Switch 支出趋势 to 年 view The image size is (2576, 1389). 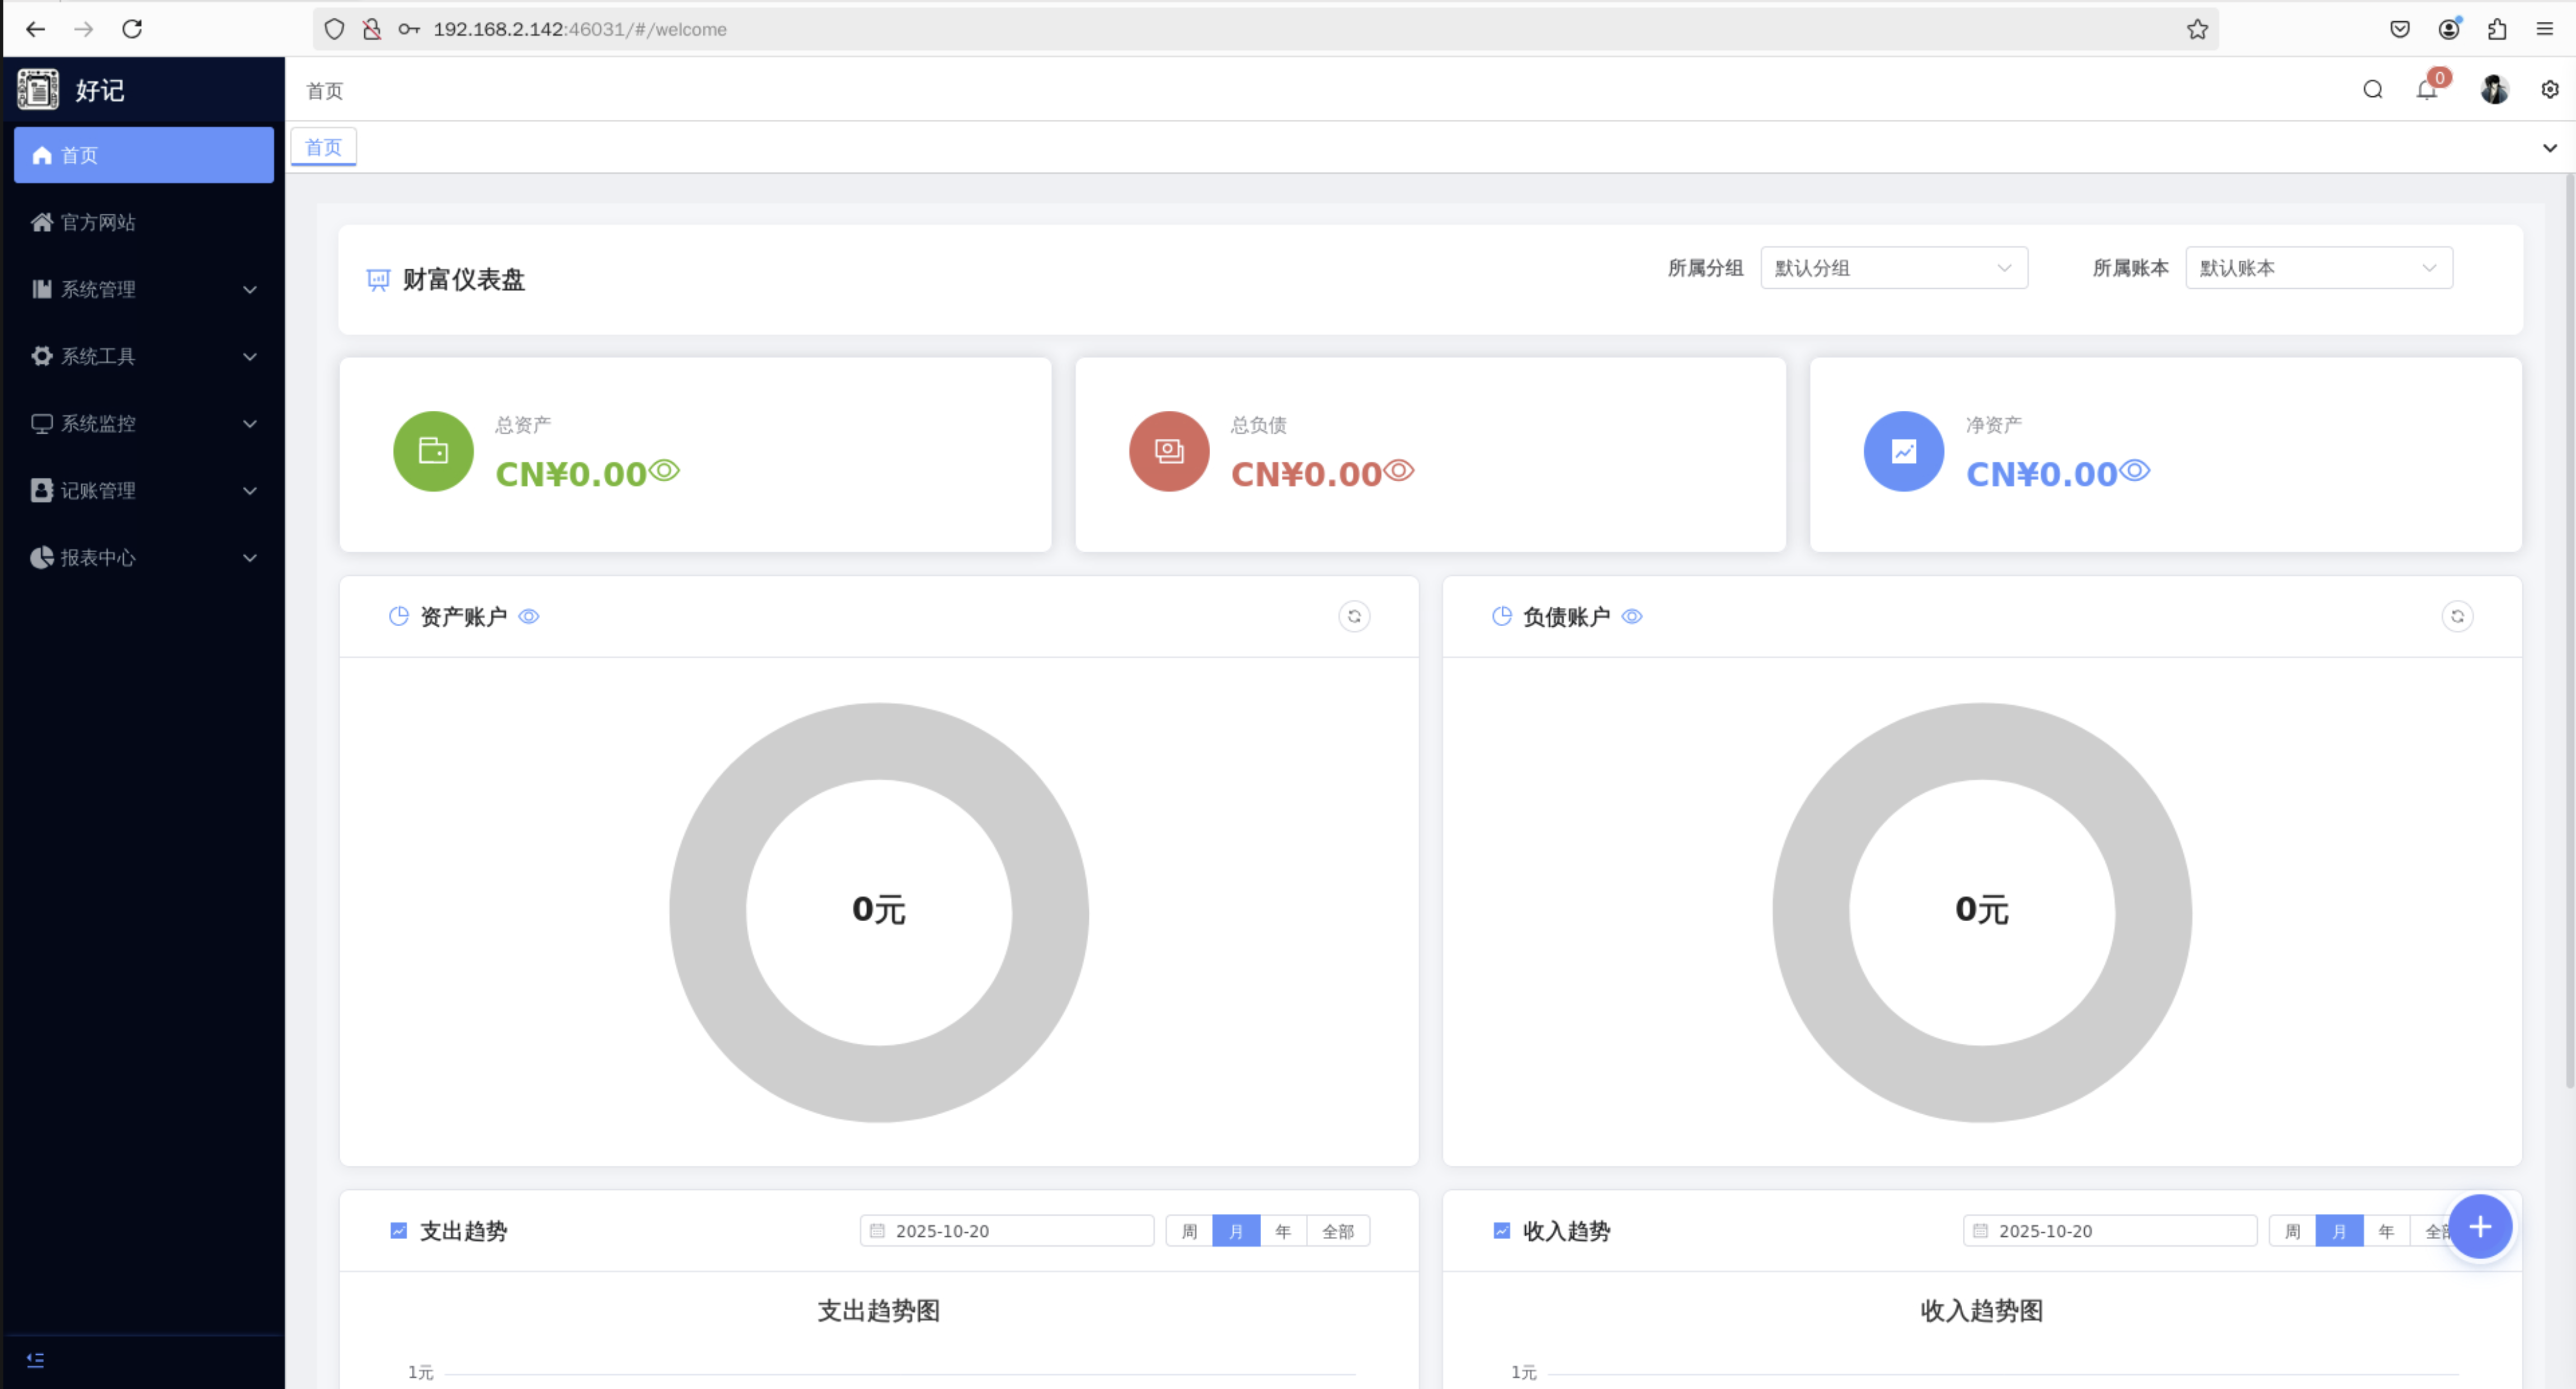pyautogui.click(x=1283, y=1231)
